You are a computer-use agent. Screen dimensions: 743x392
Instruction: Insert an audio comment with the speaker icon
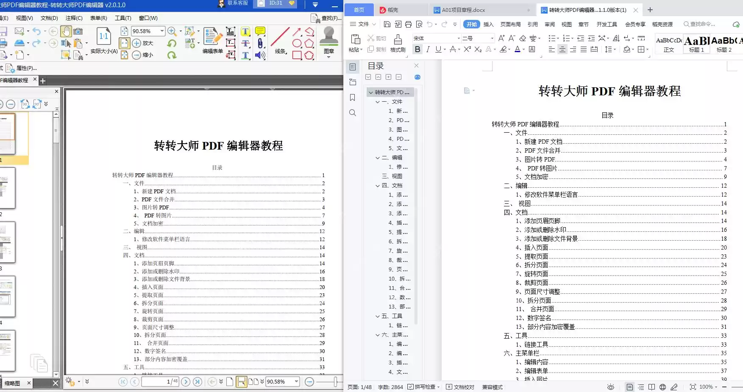point(260,55)
